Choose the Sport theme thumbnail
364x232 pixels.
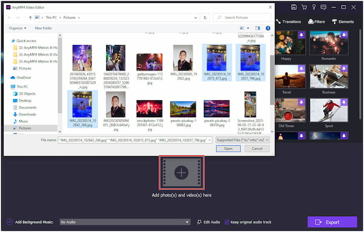click(329, 110)
